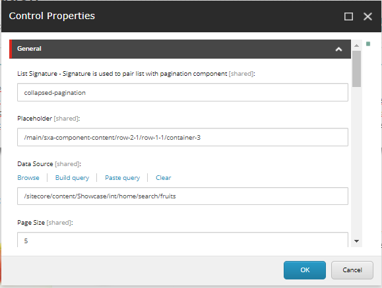
Task: Close the Control Properties dialog
Action: pyautogui.click(x=367, y=16)
